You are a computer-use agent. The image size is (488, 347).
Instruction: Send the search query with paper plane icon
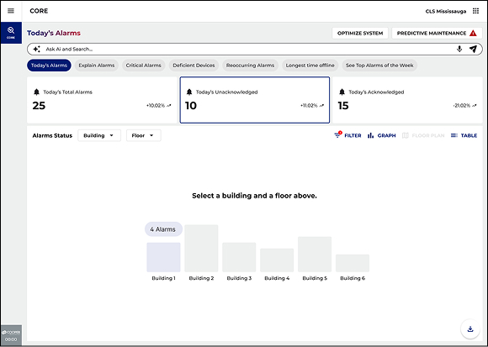[473, 49]
